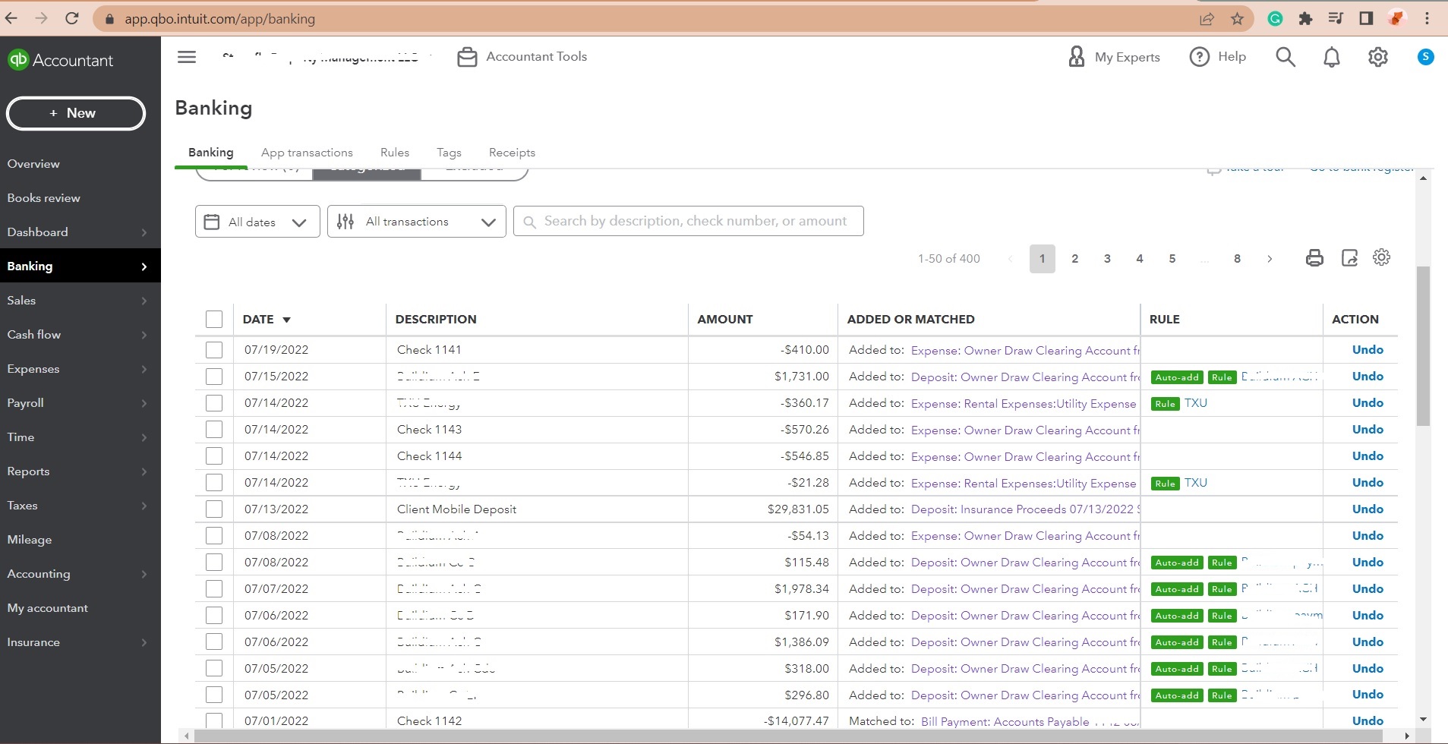Toggle the browser side panel

coord(1366,19)
